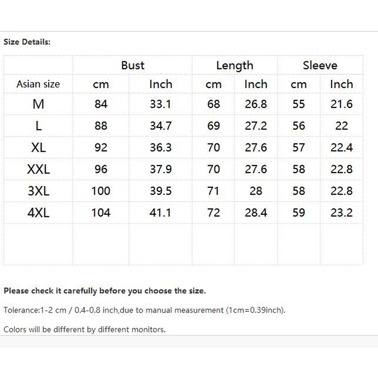Click the L size row label
Image resolution: width=378 pixels, height=378 pixels.
39,126
